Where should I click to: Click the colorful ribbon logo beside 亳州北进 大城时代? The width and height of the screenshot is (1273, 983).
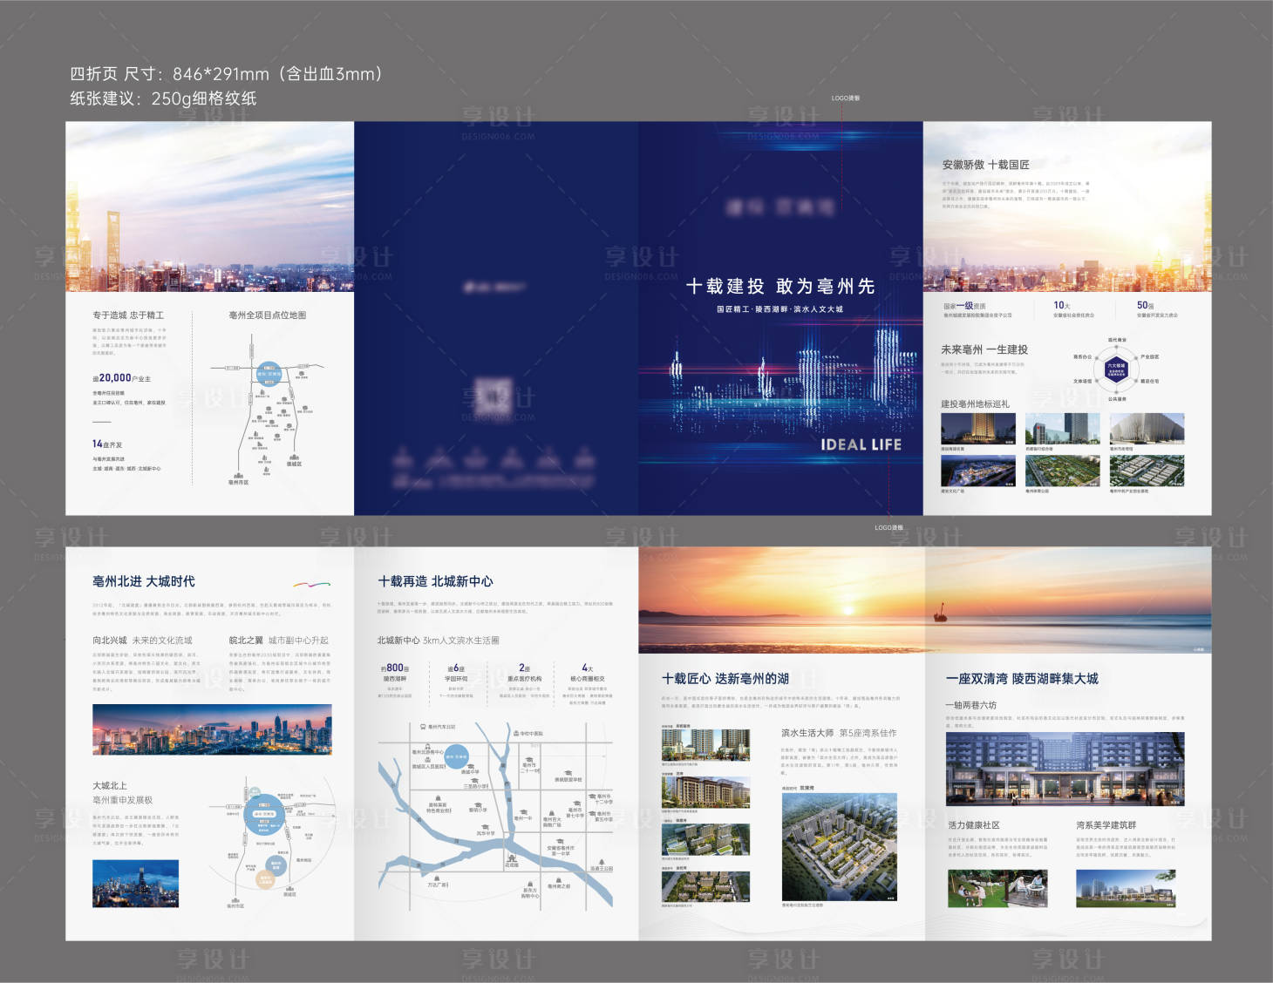tap(311, 584)
